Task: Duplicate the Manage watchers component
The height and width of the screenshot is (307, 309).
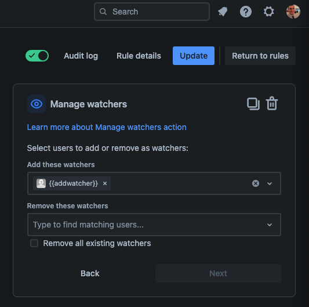Action: (253, 104)
